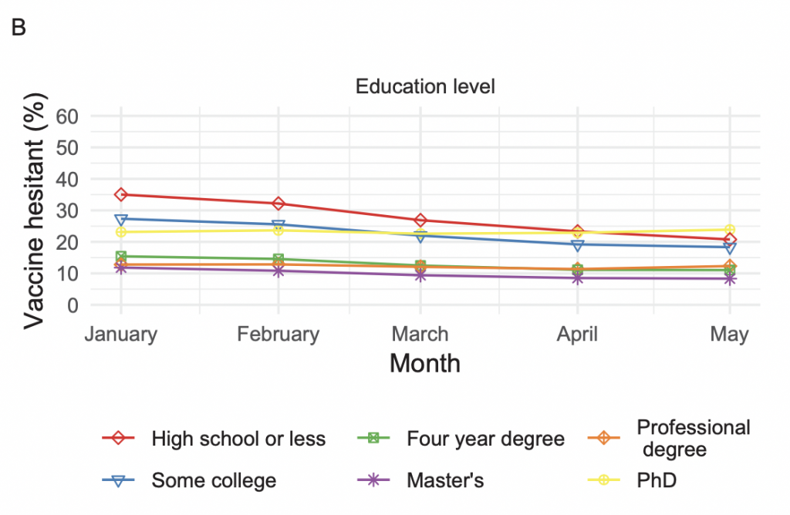Select the PhD data point for May
The width and height of the screenshot is (790, 515).
pyautogui.click(x=729, y=230)
